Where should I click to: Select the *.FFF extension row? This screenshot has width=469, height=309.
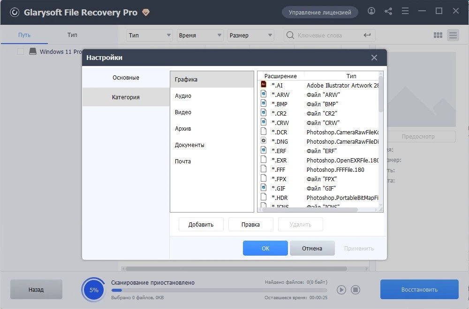(x=318, y=169)
